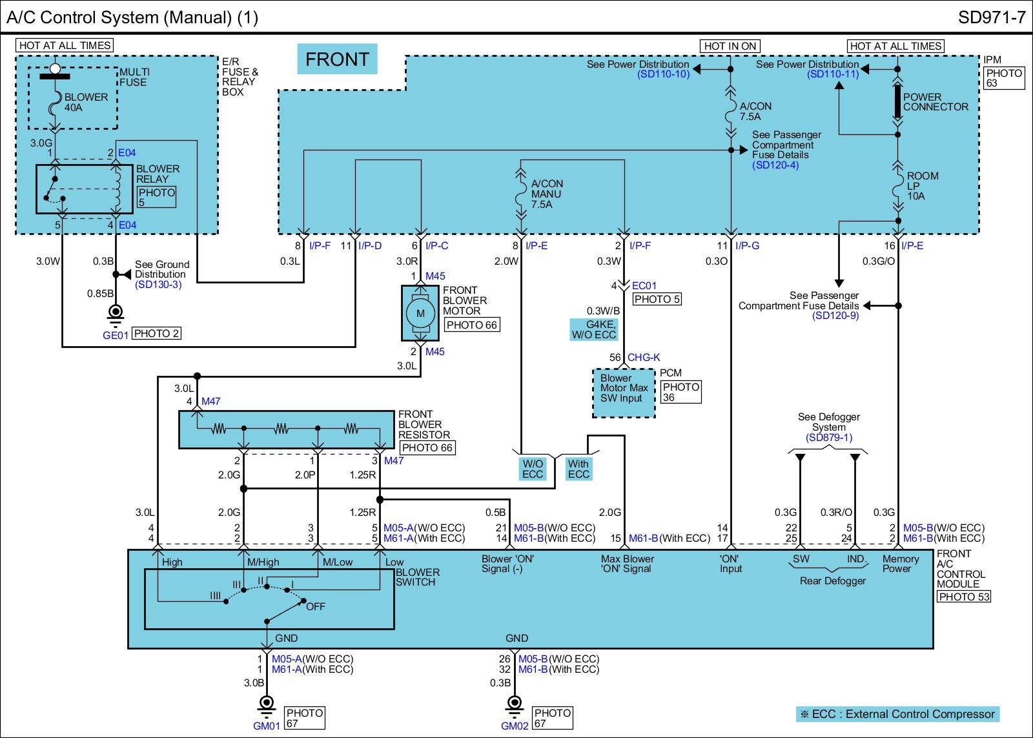The height and width of the screenshot is (738, 1033).
Task: Click the blower switch OFF contact
Action: [304, 602]
